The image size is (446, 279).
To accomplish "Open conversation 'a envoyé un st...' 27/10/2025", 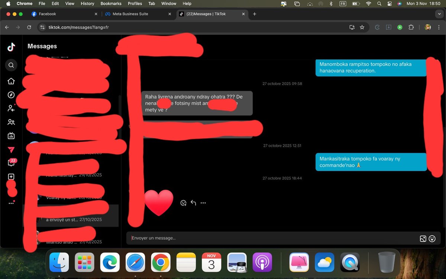I will [71, 216].
